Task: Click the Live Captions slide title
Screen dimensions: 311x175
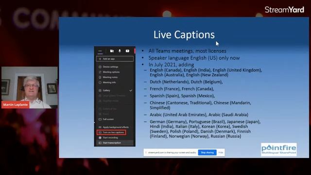Action: point(184,35)
